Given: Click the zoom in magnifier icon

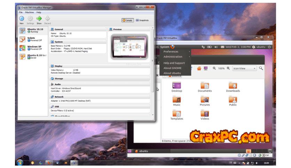Looking at the screenshot, I should click(x=228, y=68).
